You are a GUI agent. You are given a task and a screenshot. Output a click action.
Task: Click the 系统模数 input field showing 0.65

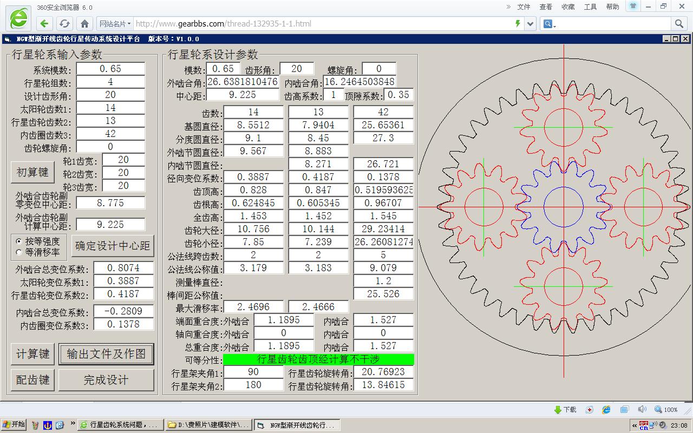[x=110, y=69]
